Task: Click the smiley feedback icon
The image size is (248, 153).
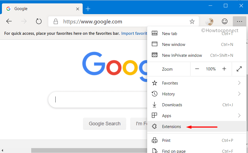Action: [225, 21]
